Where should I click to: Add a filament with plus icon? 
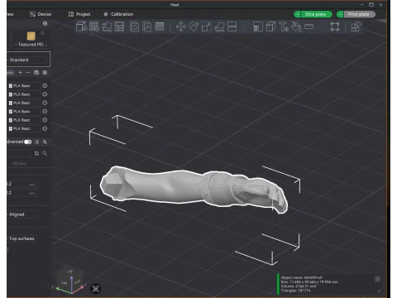point(20,73)
